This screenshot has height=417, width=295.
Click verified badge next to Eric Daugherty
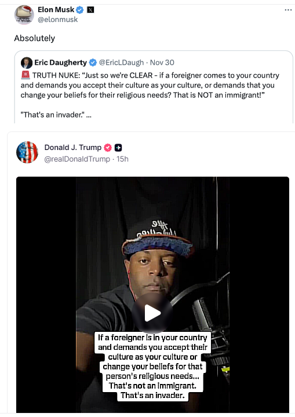pos(93,63)
